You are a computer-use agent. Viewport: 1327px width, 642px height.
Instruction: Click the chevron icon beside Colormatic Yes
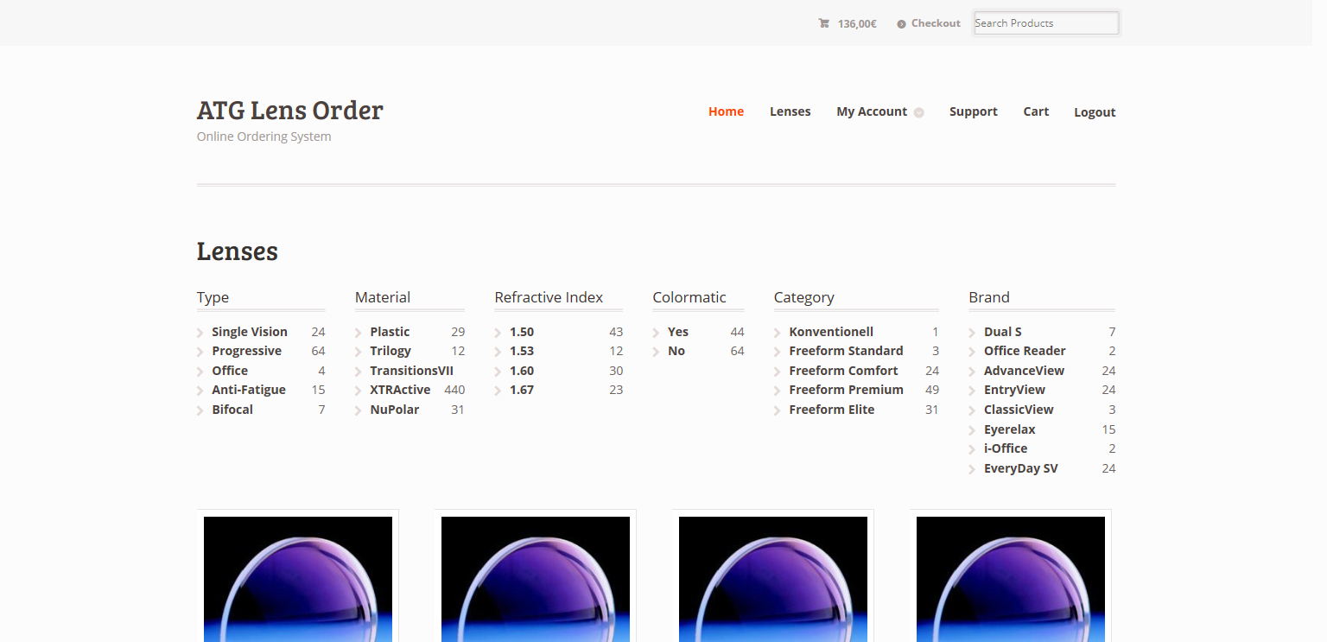tap(657, 333)
